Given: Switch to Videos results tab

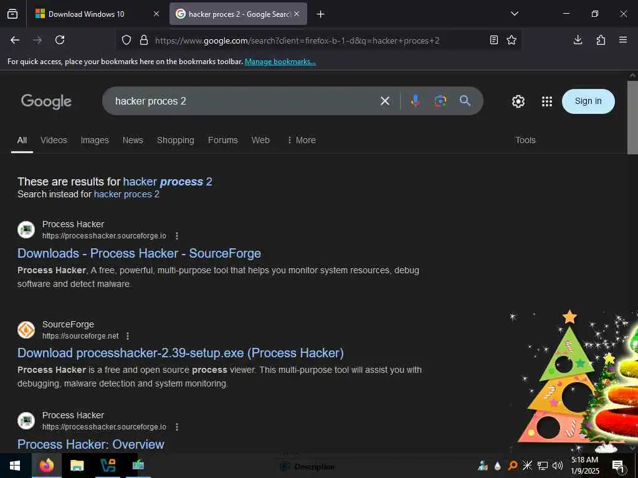Looking at the screenshot, I should [x=54, y=140].
